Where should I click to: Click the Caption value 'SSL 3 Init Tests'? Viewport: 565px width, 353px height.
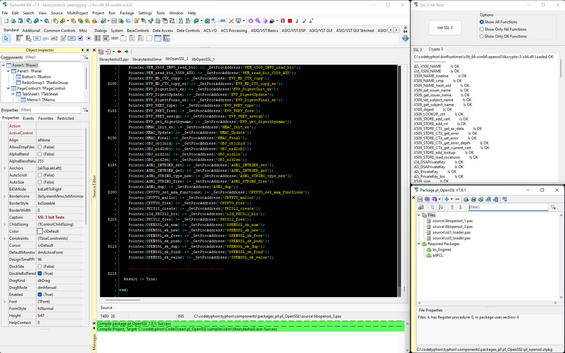(51, 217)
